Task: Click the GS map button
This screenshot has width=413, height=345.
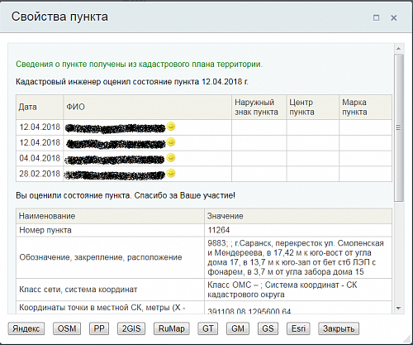Action: 268,328
